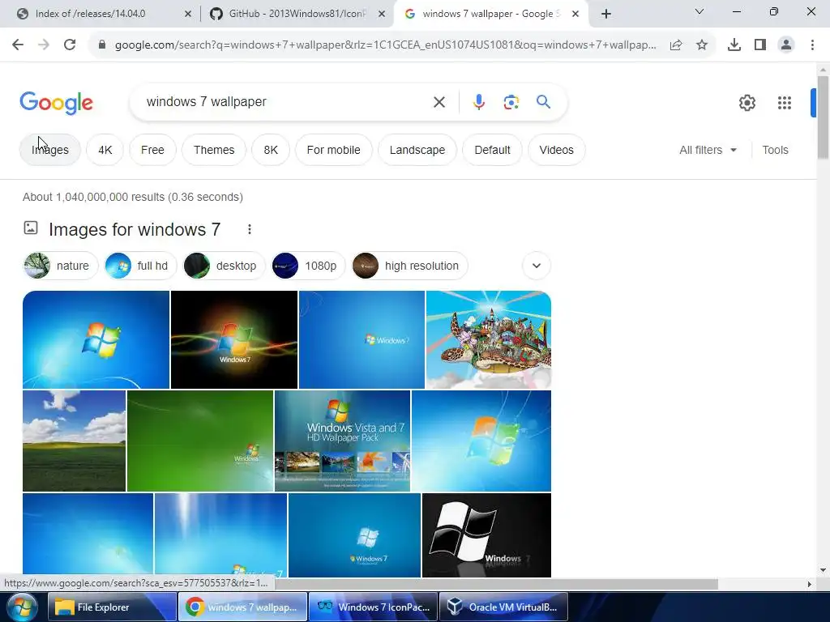
Task: Select the Landscape filter chip
Action: coord(417,150)
